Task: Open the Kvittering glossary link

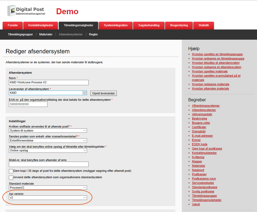Action: click(198, 157)
